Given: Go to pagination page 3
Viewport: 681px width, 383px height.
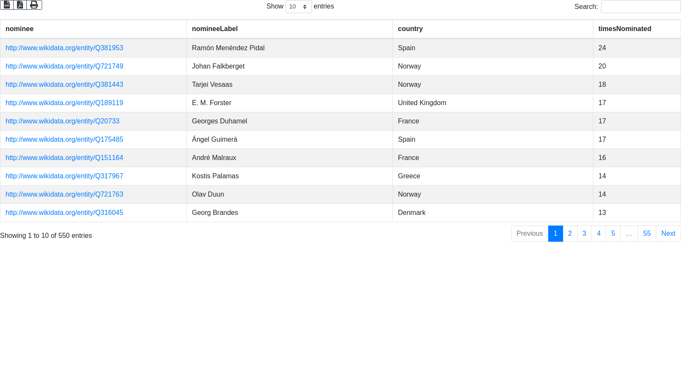Looking at the screenshot, I should (x=584, y=234).
